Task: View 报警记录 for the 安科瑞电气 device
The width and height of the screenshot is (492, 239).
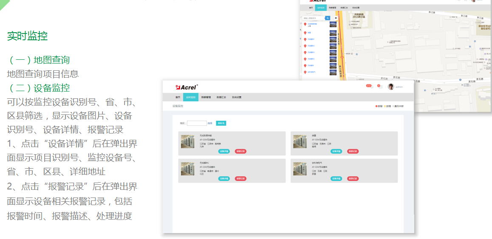Action: pyautogui.click(x=353, y=178)
